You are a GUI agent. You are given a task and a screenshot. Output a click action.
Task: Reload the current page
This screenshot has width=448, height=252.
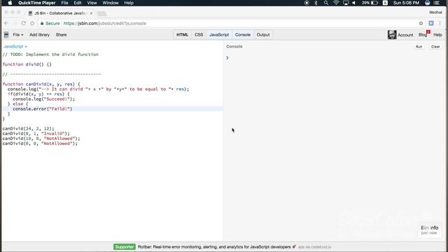coord(23,23)
